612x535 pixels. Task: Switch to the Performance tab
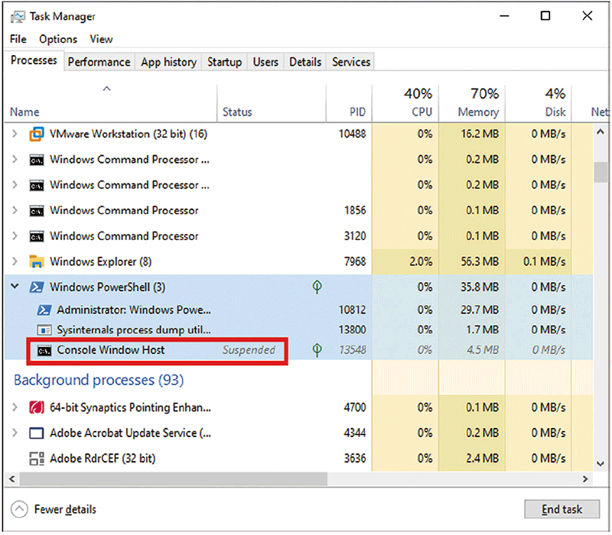tap(99, 63)
